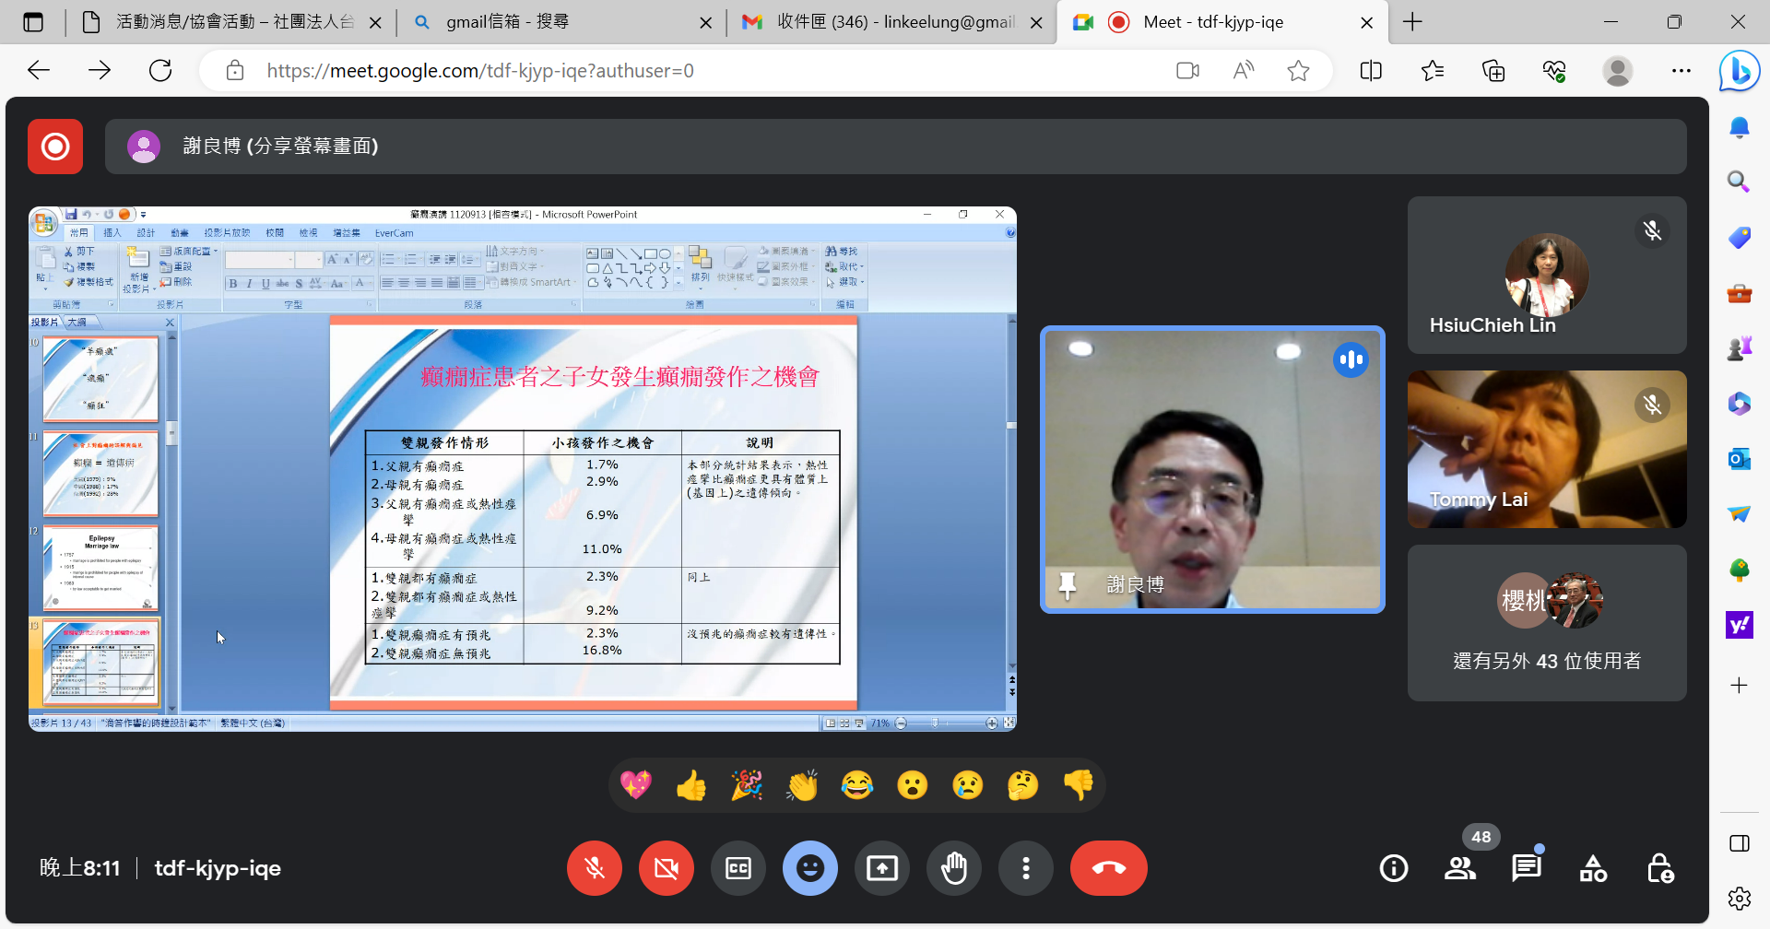This screenshot has height=929, width=1770.
Task: Click the red recording indicator
Action: pyautogui.click(x=55, y=147)
